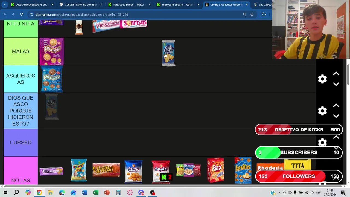
Task: Open Chrome extensions puzzle icon
Action: (264, 15)
